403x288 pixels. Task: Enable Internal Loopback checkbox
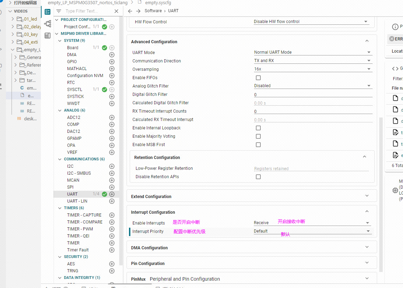click(258, 128)
